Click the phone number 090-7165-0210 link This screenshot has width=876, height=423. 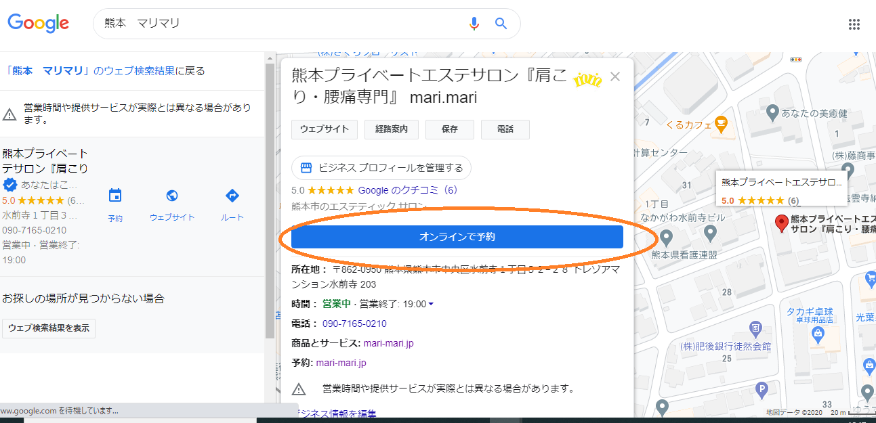pyautogui.click(x=354, y=324)
